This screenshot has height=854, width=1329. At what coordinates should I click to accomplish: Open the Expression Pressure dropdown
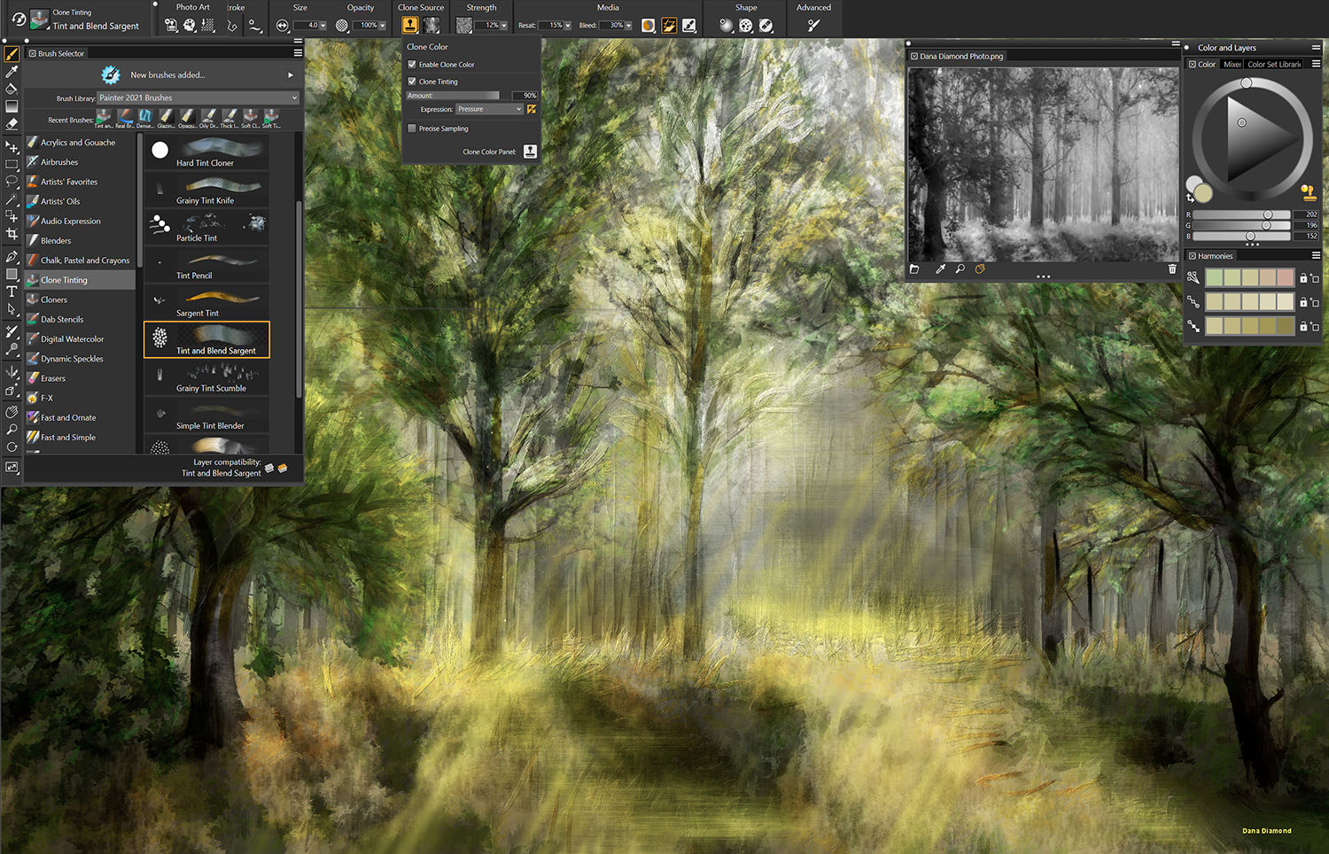point(490,110)
